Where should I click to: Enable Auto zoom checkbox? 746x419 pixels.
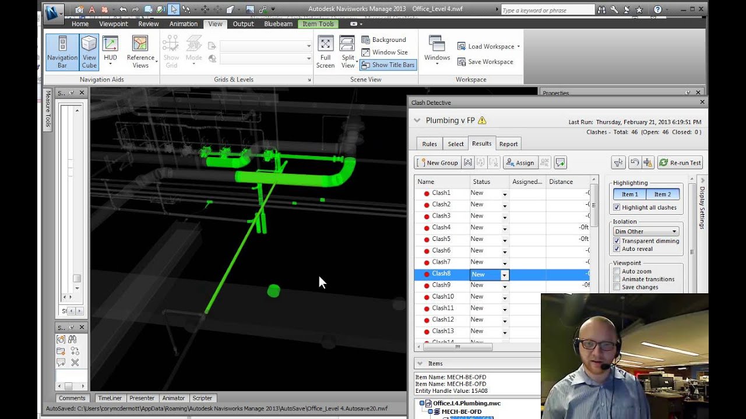pos(617,271)
